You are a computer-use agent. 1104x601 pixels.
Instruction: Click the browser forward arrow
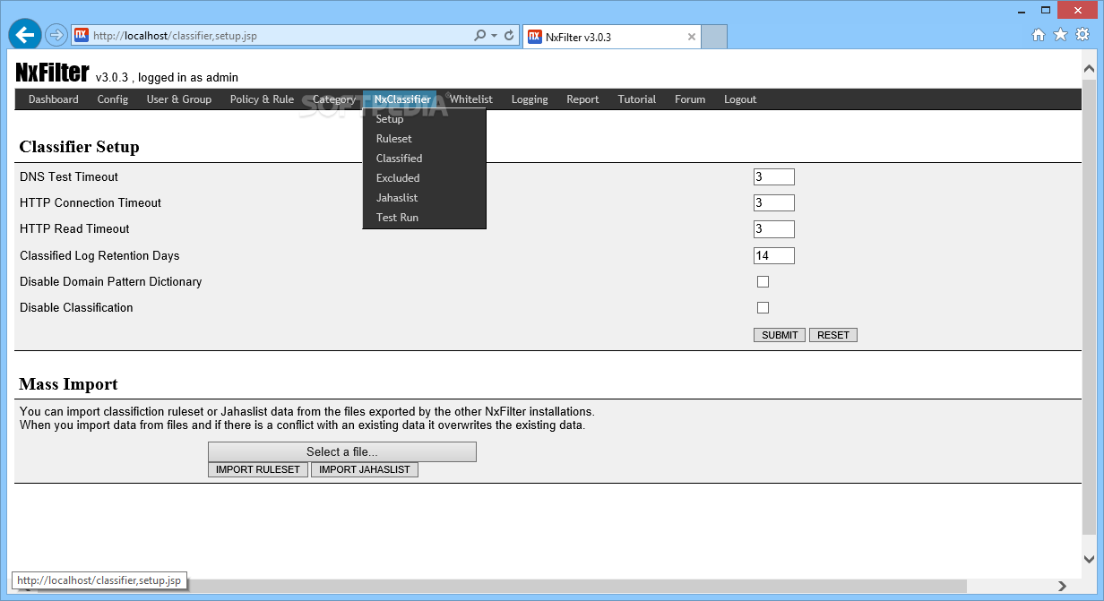tap(56, 36)
